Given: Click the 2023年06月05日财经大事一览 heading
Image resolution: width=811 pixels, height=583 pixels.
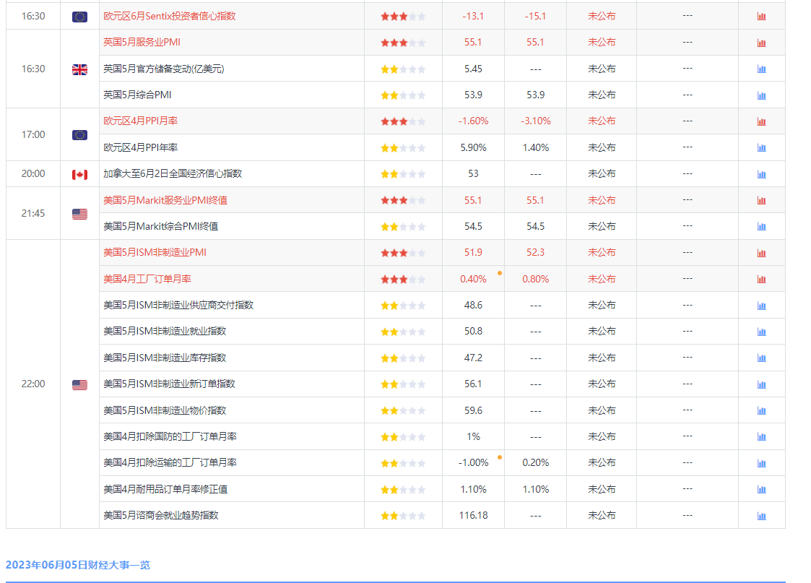Looking at the screenshot, I should [x=77, y=564].
